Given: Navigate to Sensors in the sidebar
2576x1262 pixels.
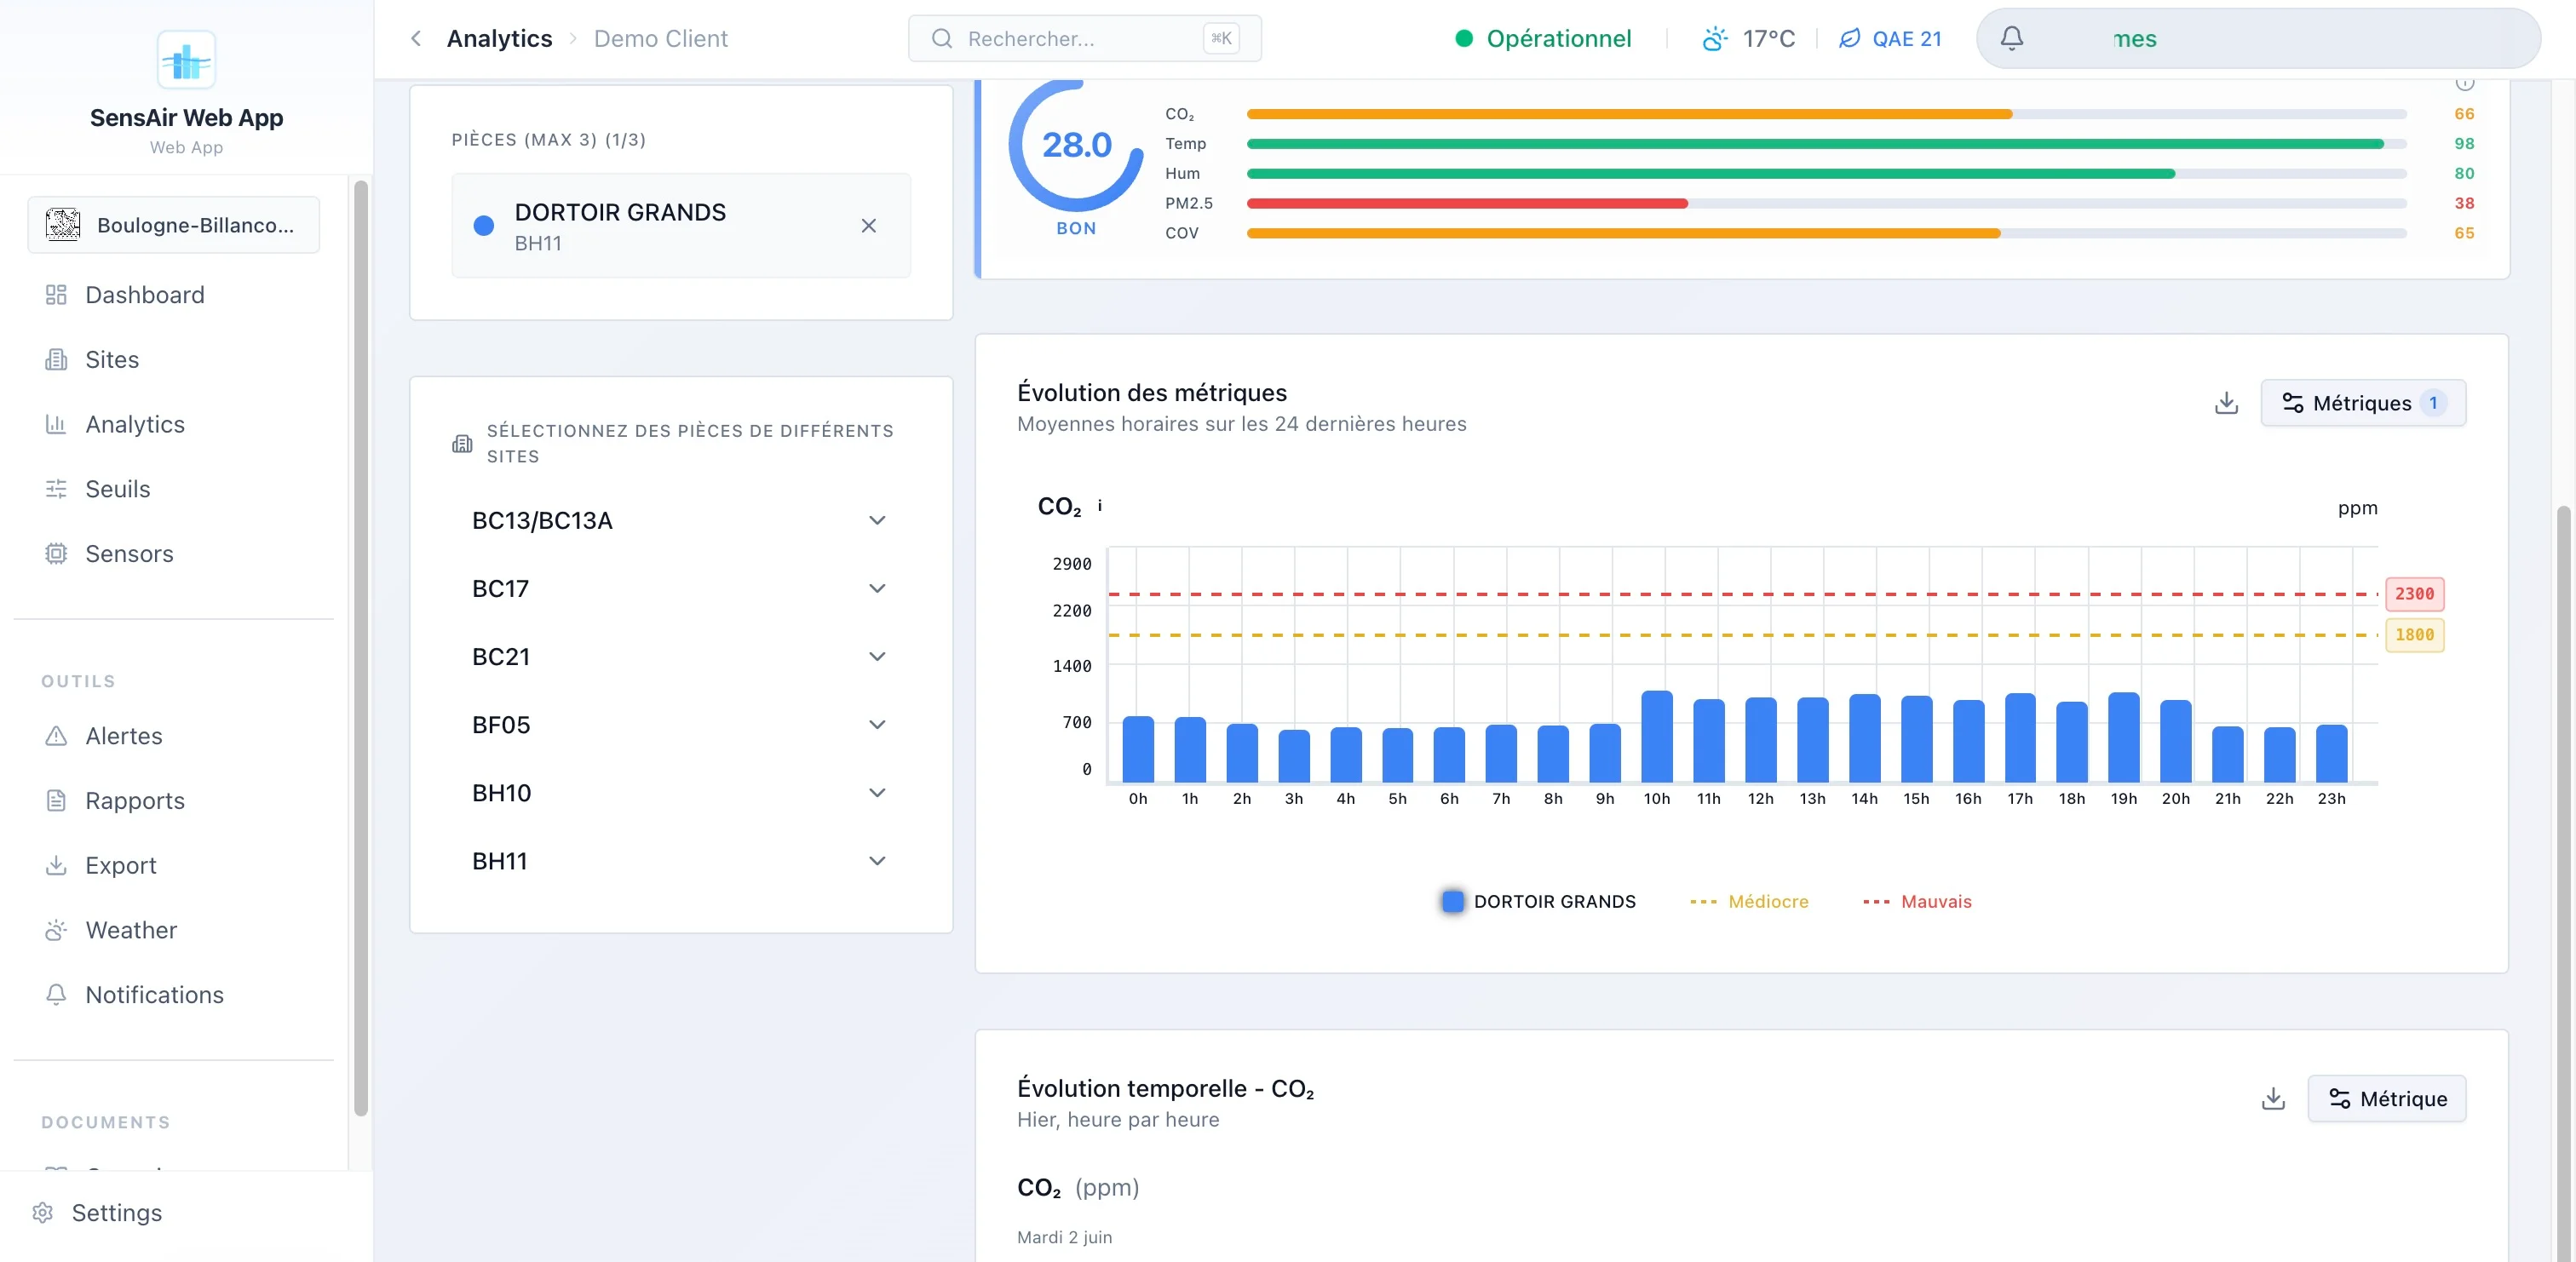Looking at the screenshot, I should 174,554.
